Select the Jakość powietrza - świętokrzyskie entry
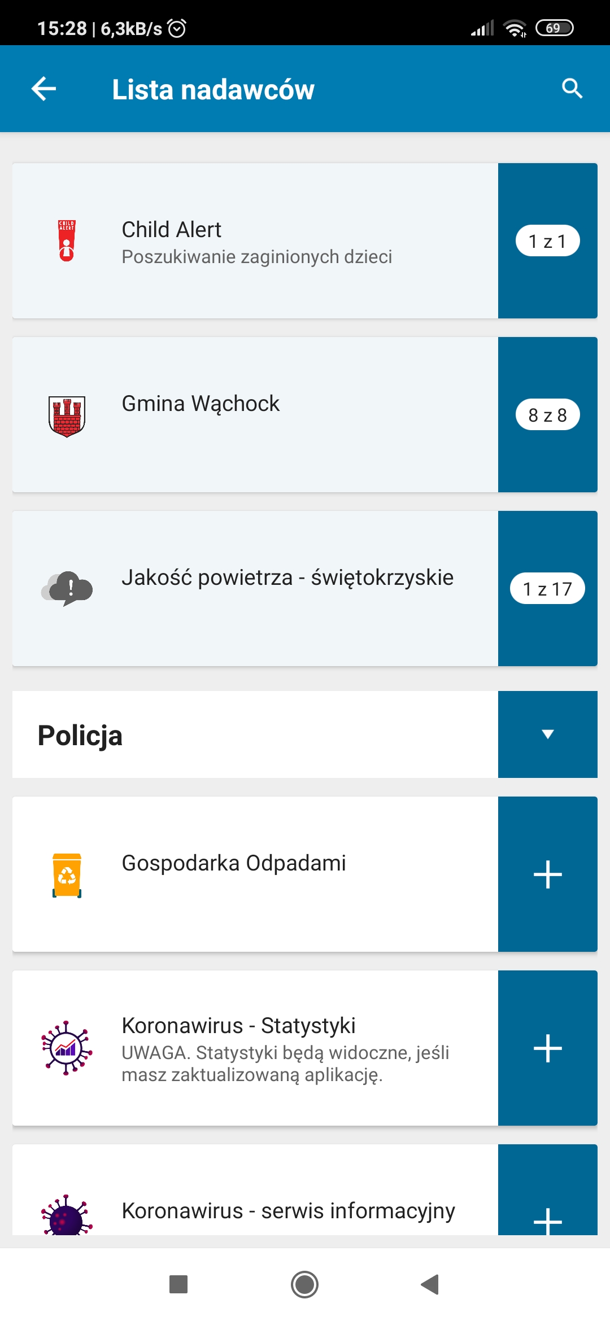 287,578
